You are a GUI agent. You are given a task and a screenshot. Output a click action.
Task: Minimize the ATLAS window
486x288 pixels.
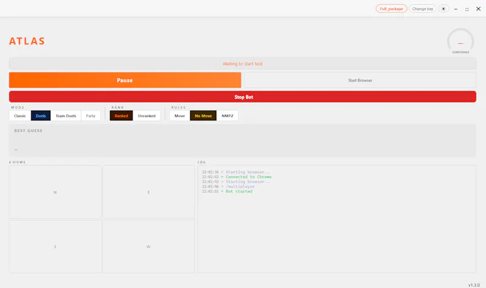456,9
